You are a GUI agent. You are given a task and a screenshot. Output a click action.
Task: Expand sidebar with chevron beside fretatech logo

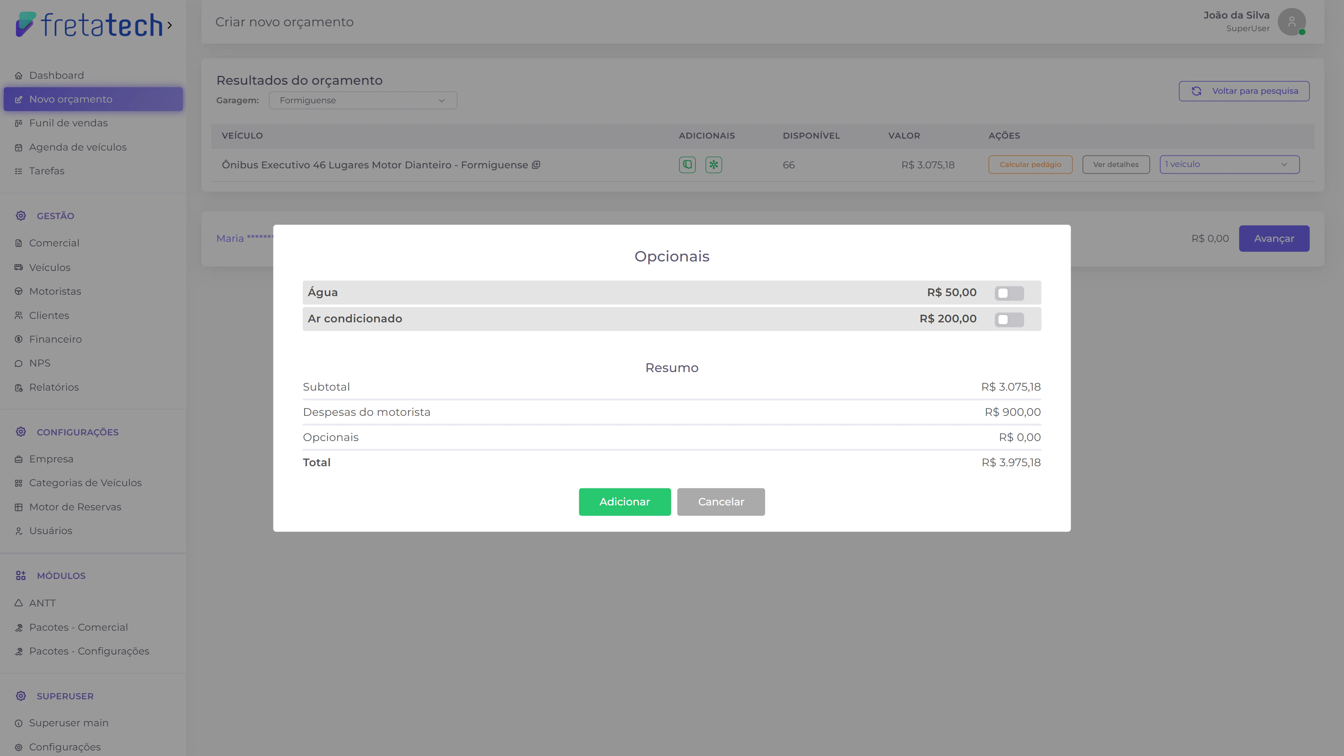point(169,25)
